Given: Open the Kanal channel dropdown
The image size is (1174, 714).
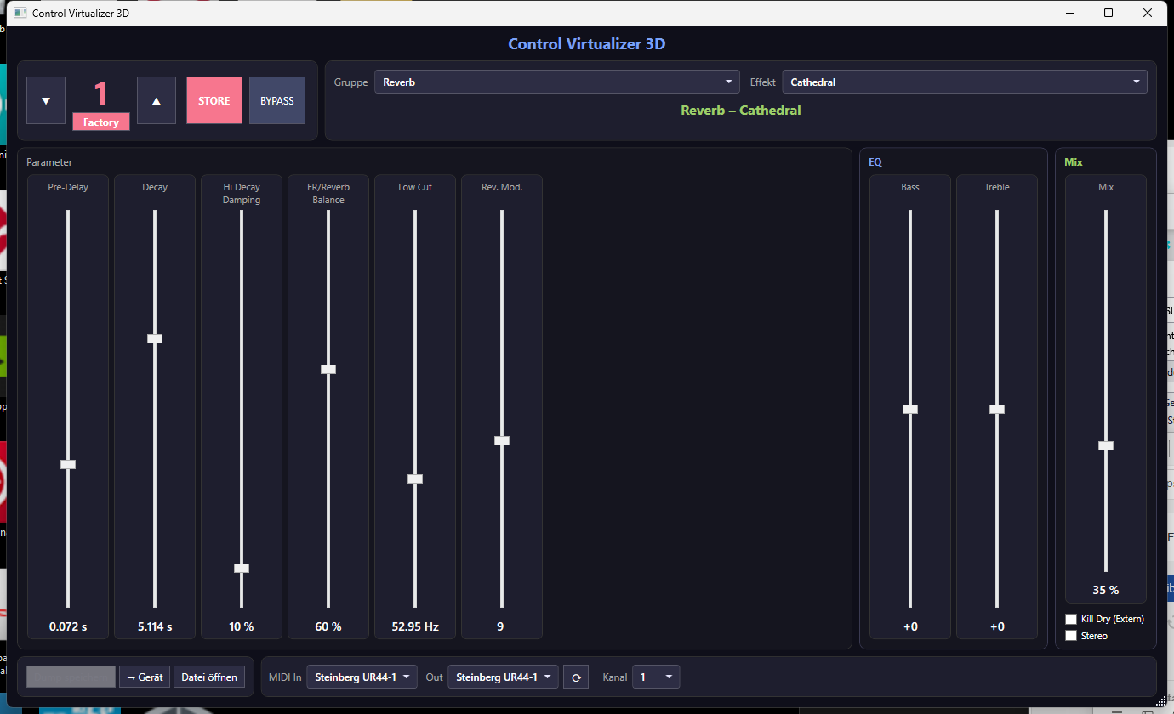Looking at the screenshot, I should (x=656, y=677).
